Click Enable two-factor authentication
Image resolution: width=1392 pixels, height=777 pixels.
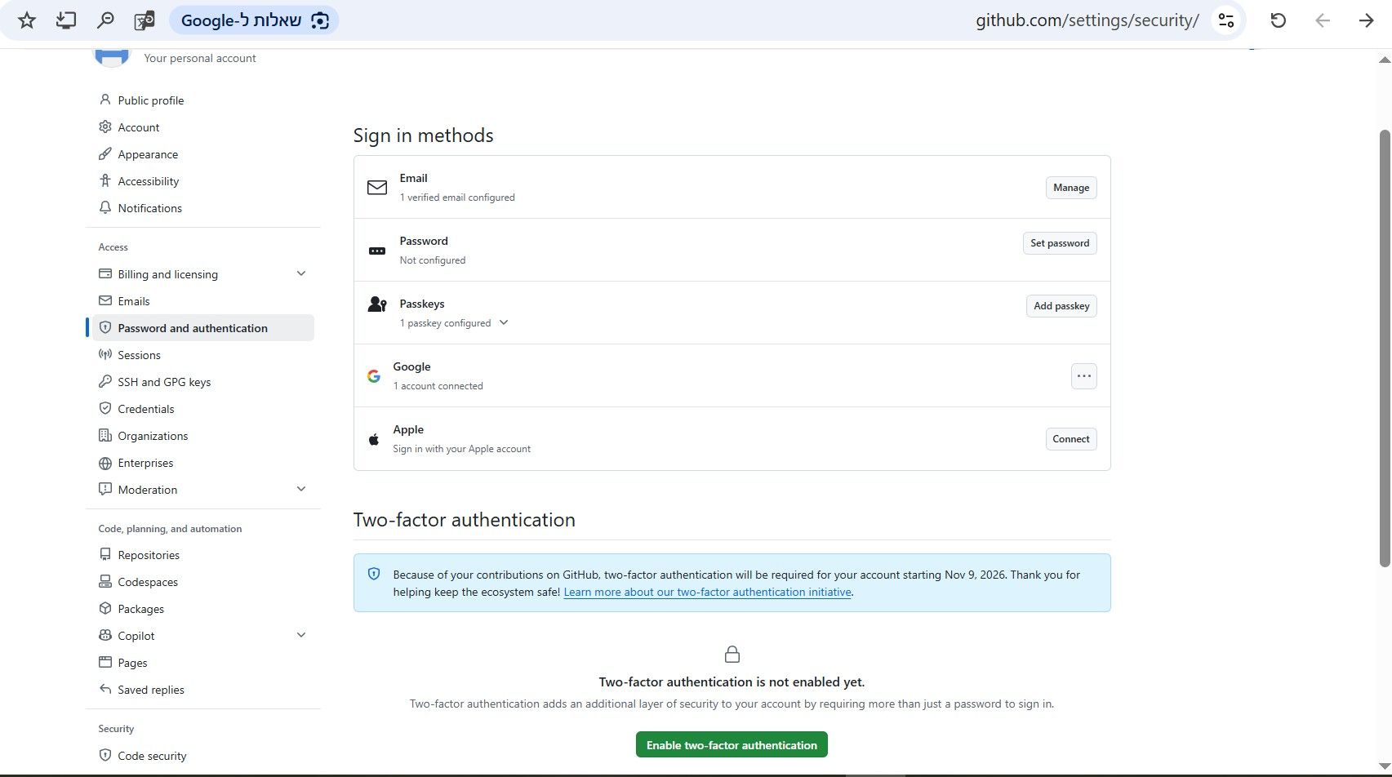732,745
